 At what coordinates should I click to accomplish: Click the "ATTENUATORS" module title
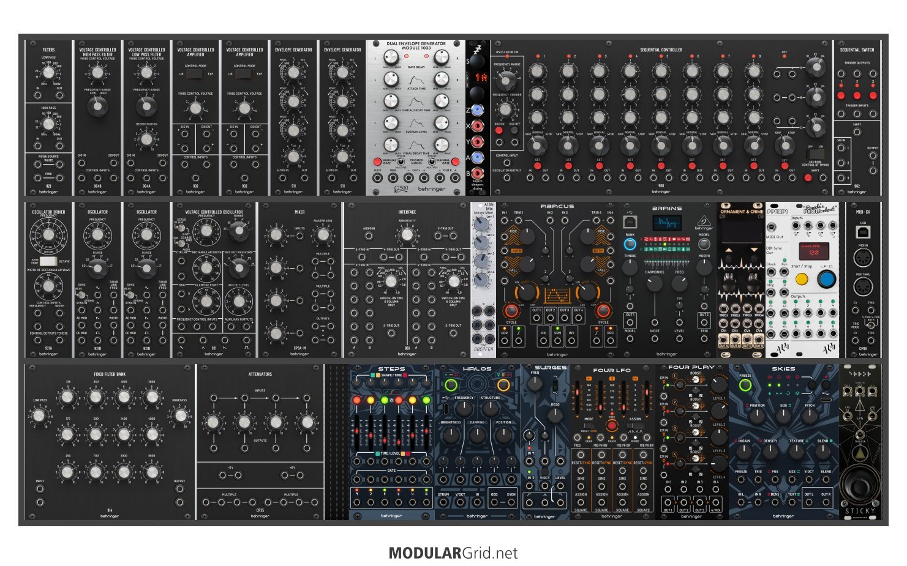tap(260, 374)
